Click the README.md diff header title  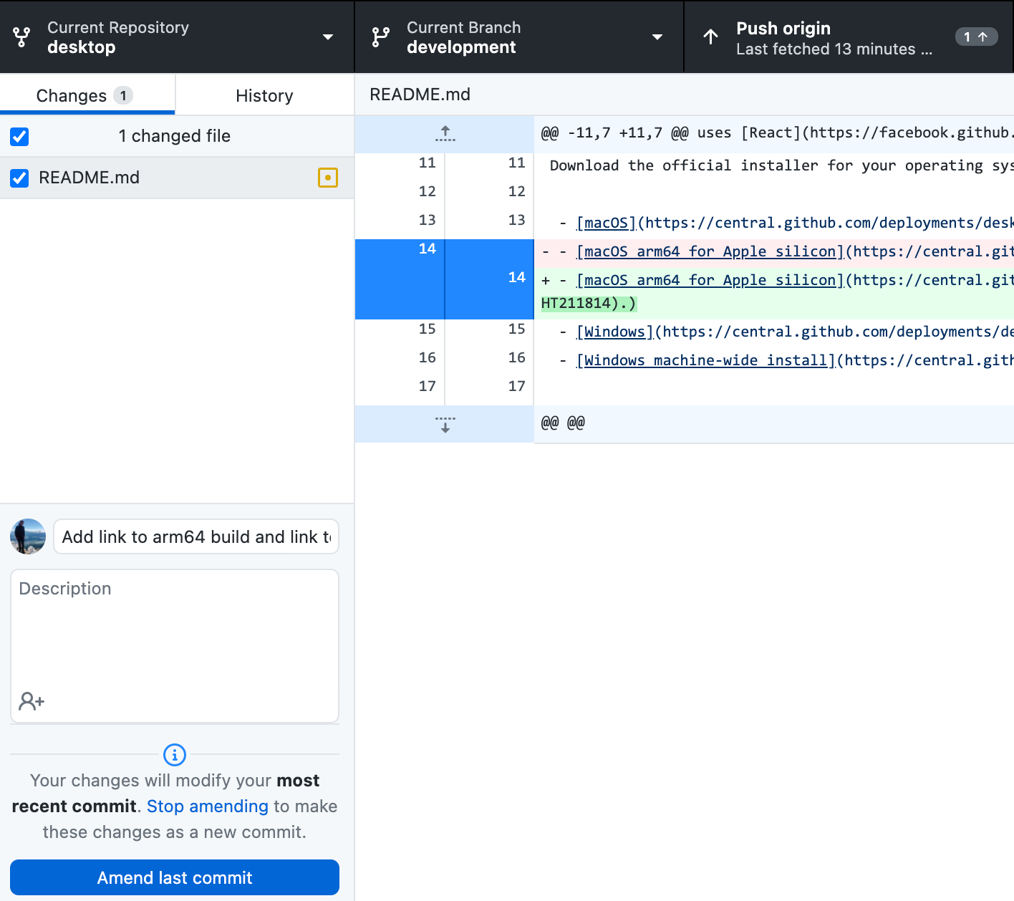(420, 95)
